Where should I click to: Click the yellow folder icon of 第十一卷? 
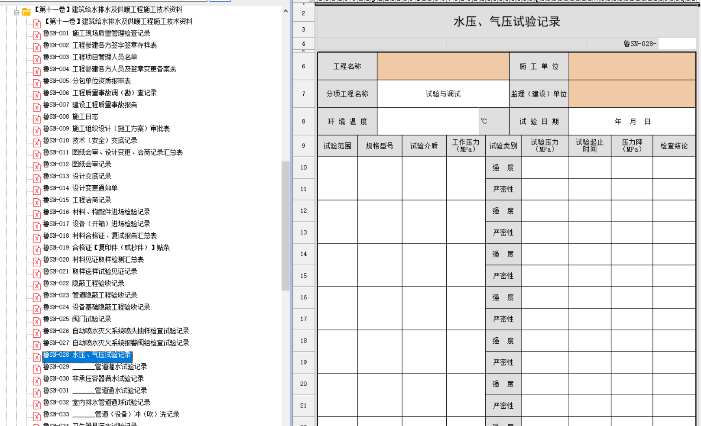26,12
